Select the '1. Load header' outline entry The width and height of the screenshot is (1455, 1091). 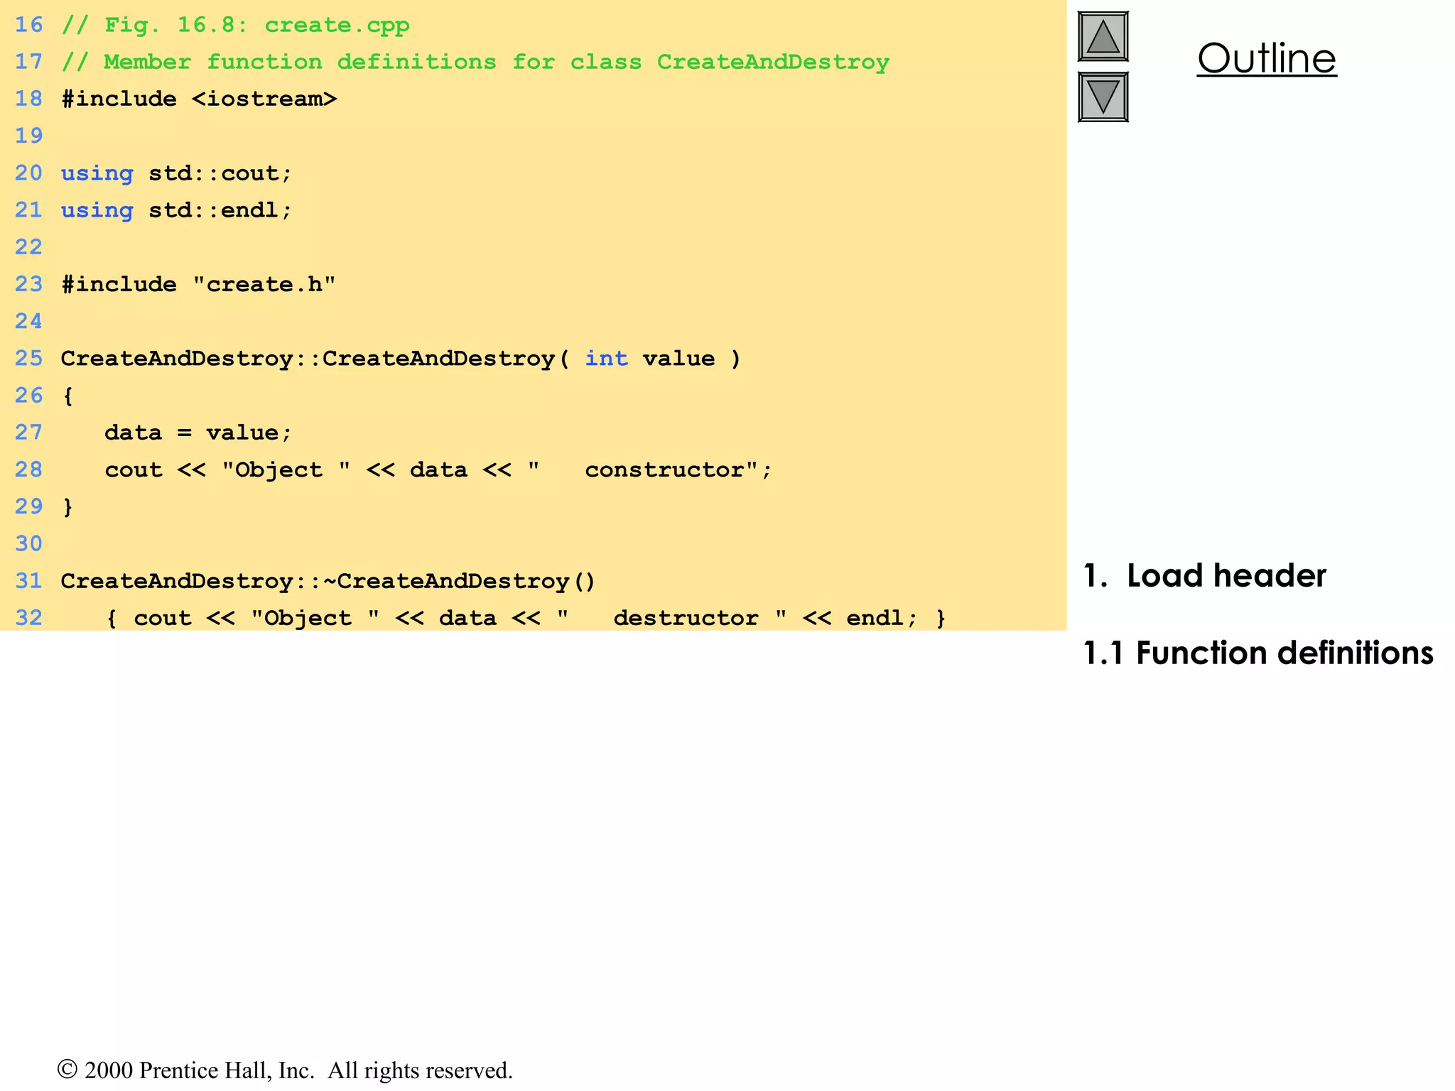1204,575
